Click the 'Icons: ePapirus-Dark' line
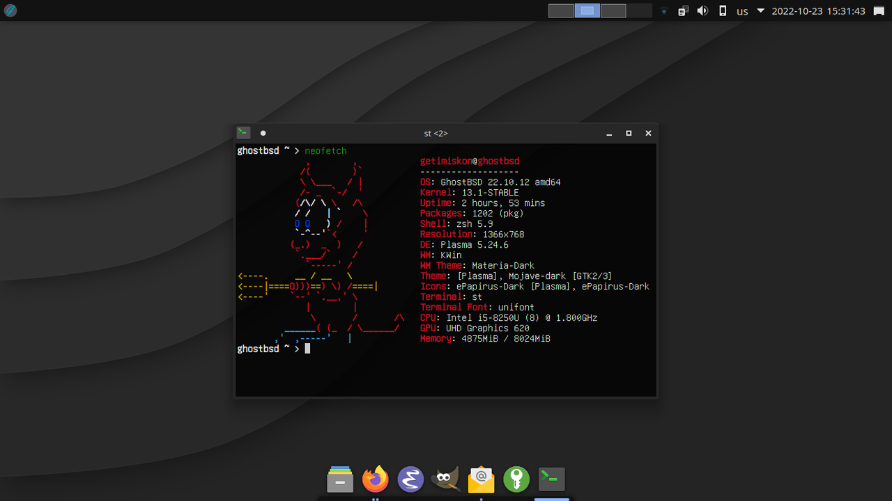 click(x=535, y=287)
